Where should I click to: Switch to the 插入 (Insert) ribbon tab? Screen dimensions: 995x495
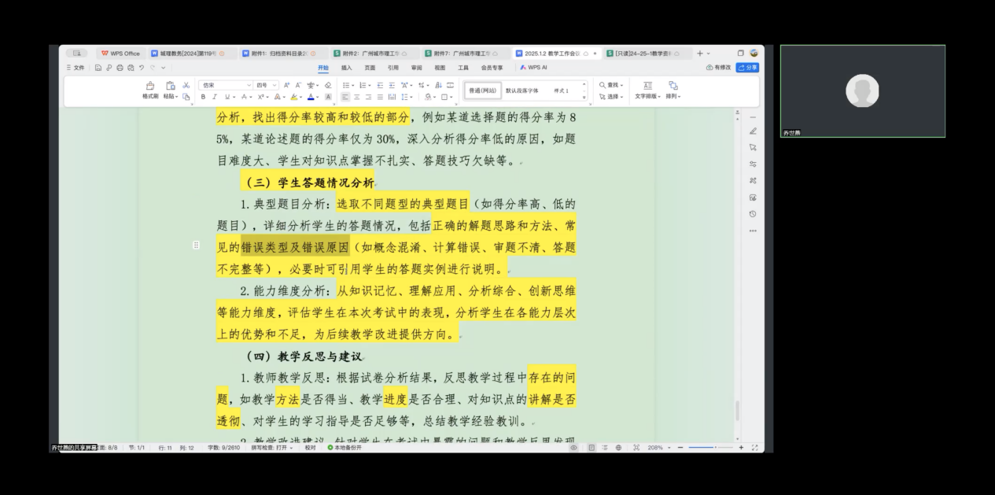(x=346, y=68)
